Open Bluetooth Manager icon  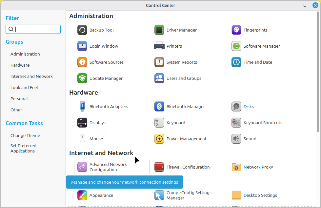(159, 106)
